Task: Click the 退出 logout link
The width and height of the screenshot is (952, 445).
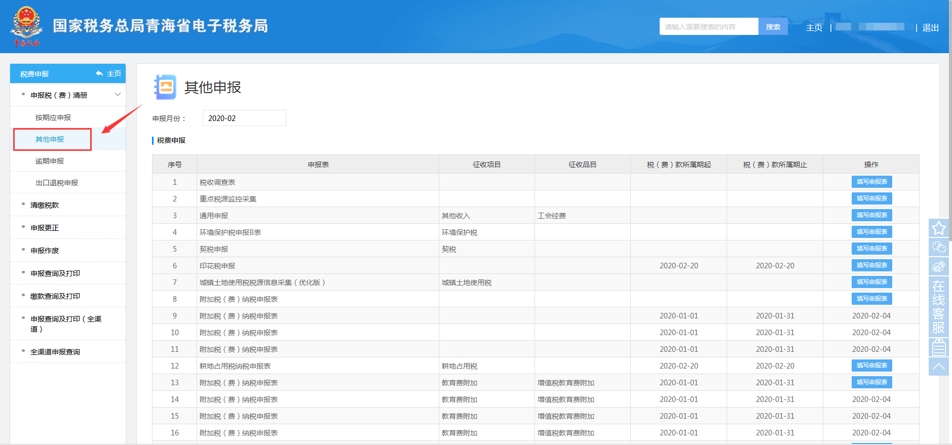Action: click(x=930, y=28)
